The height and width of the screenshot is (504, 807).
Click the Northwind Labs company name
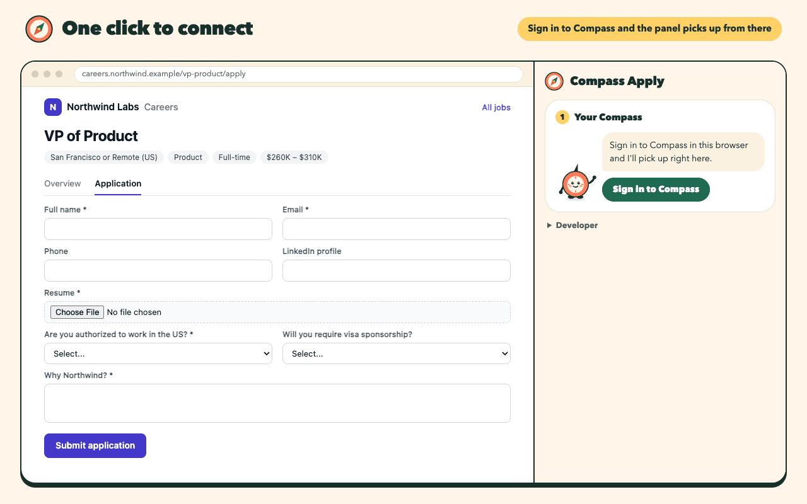(103, 107)
